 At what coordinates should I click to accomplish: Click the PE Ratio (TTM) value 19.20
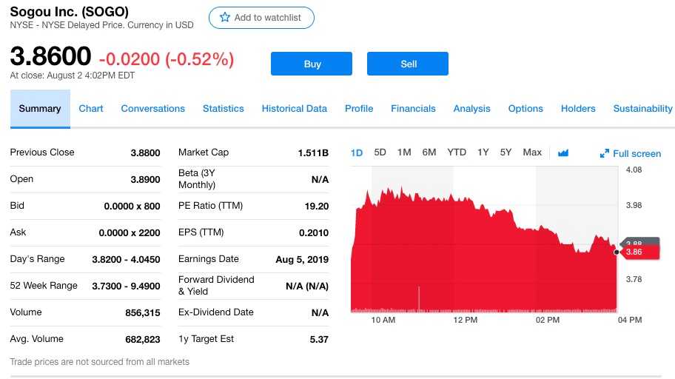point(317,207)
